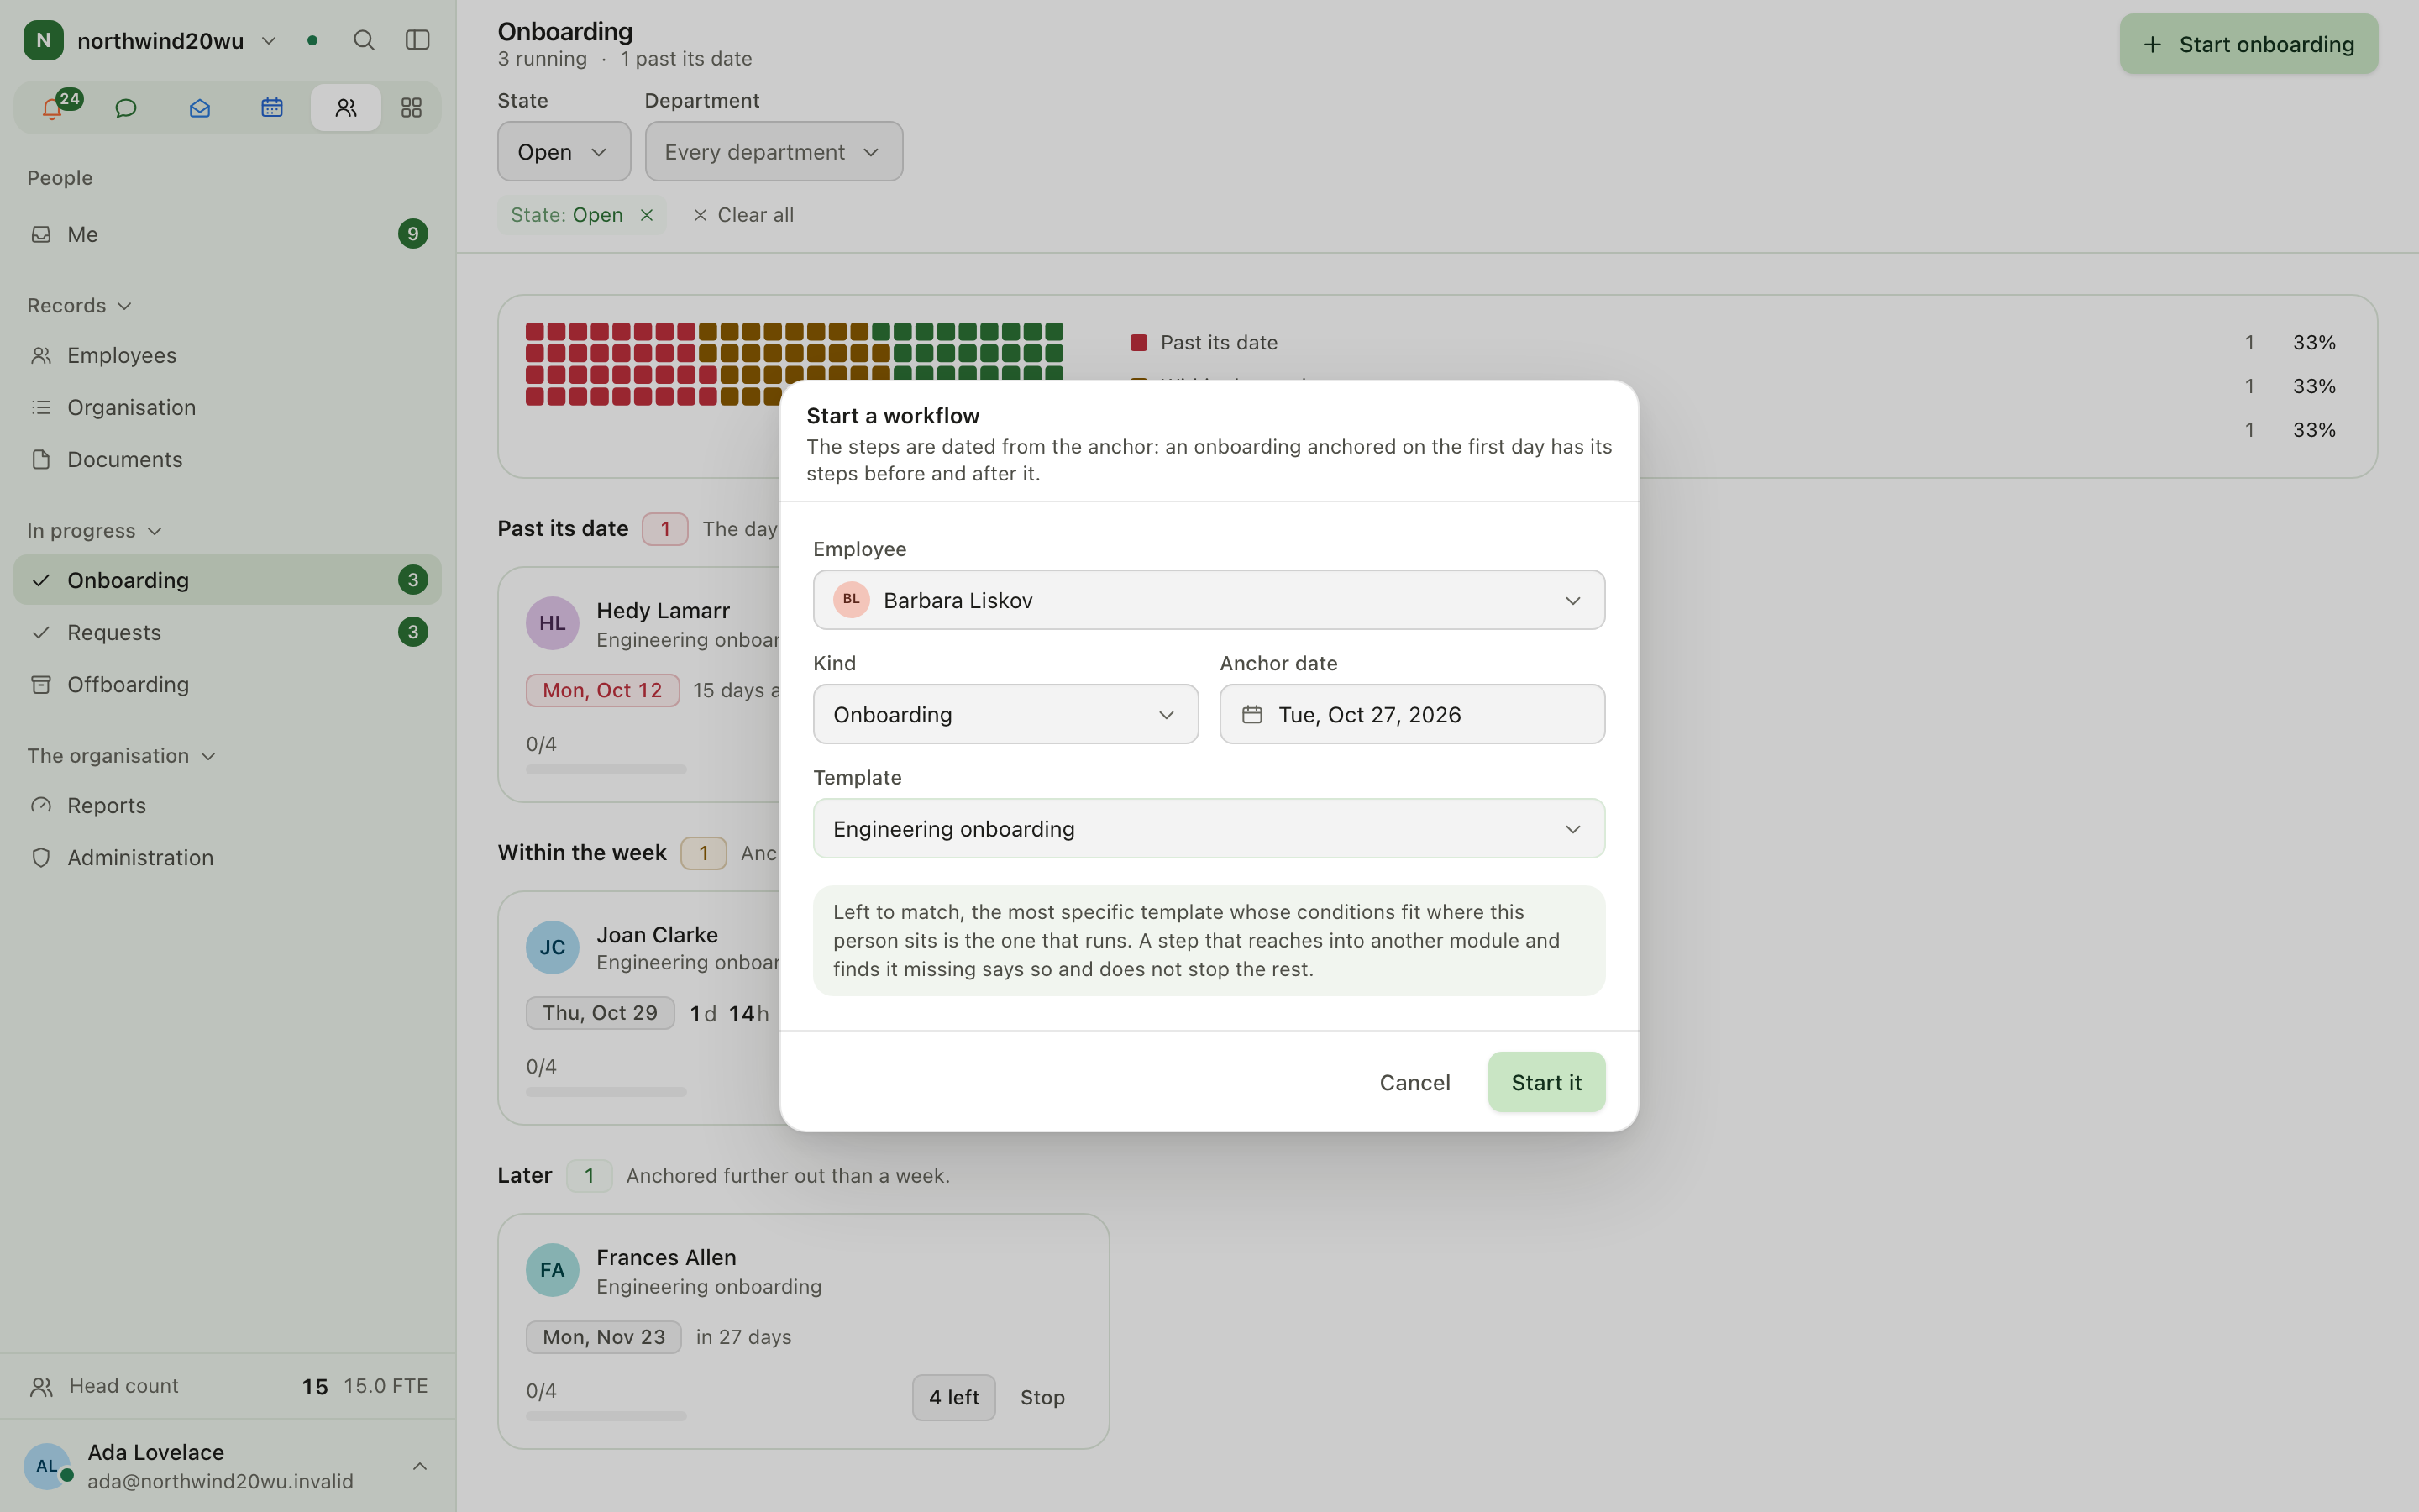Open the apps grid icon
The width and height of the screenshot is (2419, 1512).
411,108
